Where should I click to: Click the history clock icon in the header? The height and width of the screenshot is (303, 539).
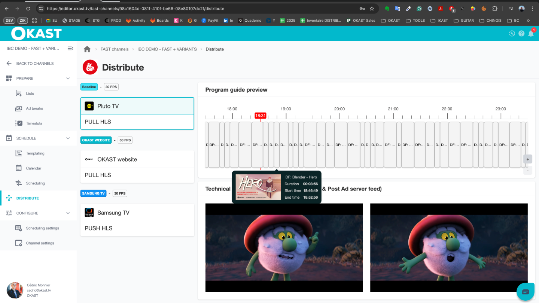[x=512, y=34]
